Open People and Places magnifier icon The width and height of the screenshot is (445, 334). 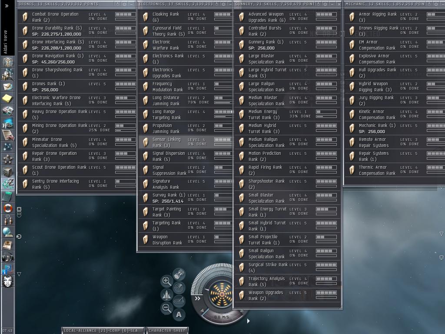[8, 74]
